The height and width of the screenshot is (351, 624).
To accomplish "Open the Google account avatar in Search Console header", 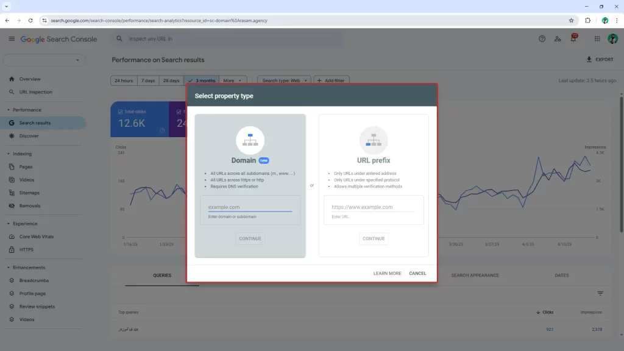I will (x=613, y=38).
